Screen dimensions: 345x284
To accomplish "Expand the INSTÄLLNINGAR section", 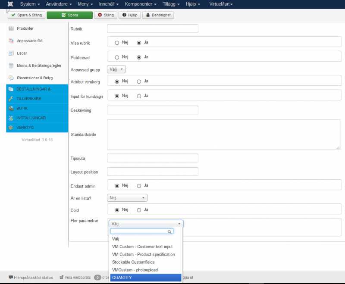I will pos(37,118).
